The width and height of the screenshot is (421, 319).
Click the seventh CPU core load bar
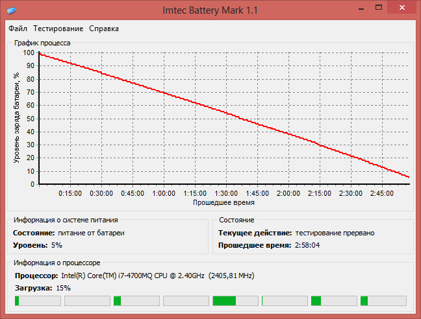click(334, 301)
